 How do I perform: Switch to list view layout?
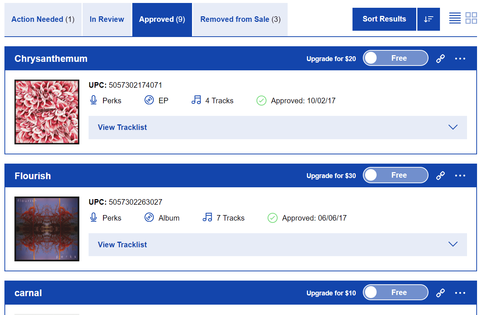click(455, 18)
